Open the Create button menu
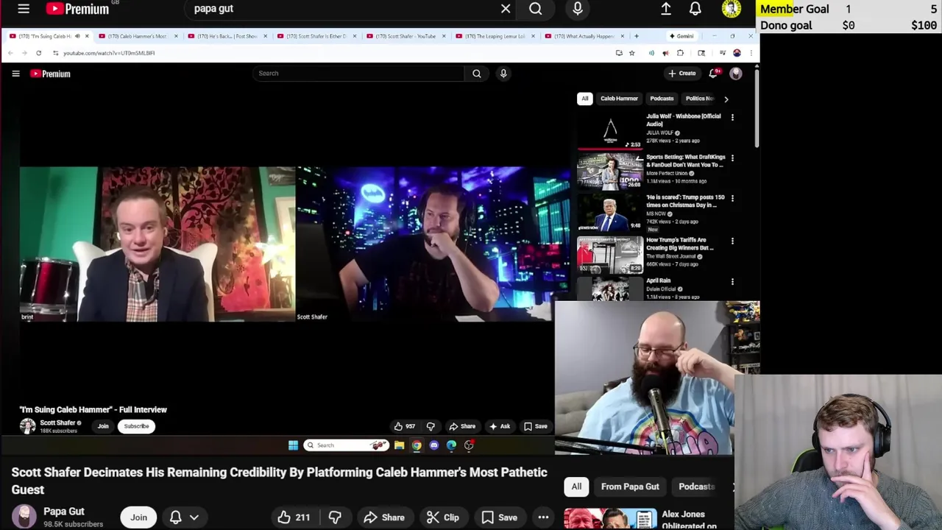Screen dimensions: 942x530 [x=682, y=74]
